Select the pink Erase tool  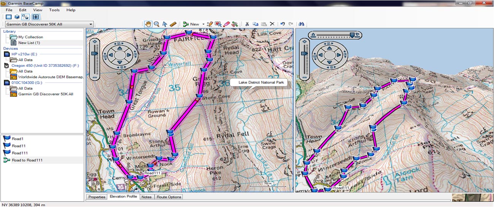click(226, 24)
